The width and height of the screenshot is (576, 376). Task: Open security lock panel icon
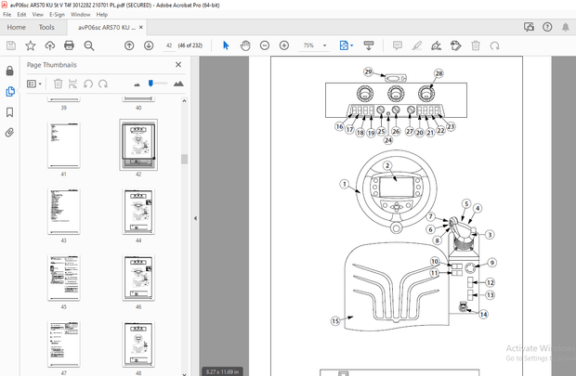(x=10, y=71)
